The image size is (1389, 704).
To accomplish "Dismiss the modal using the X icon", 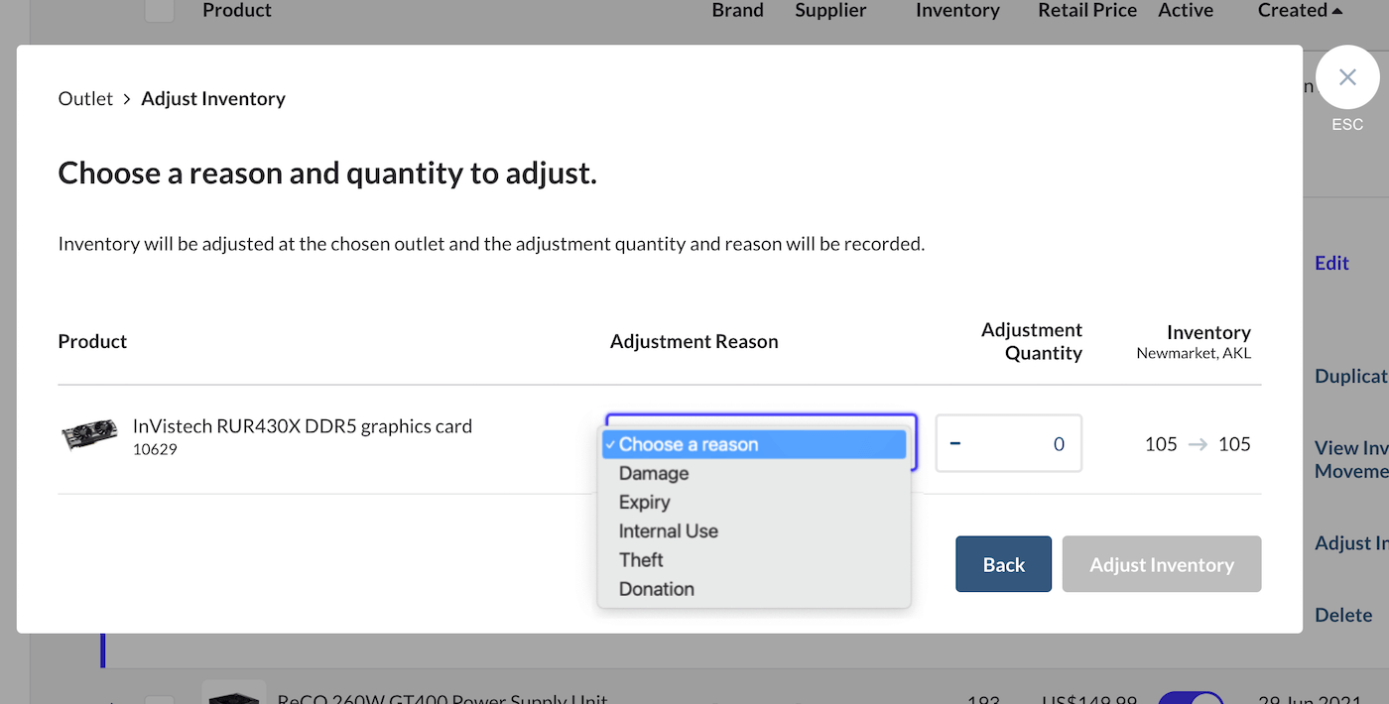I will click(1346, 76).
